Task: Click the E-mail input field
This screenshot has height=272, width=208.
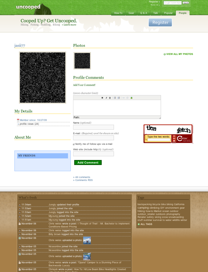Action: coord(94,138)
